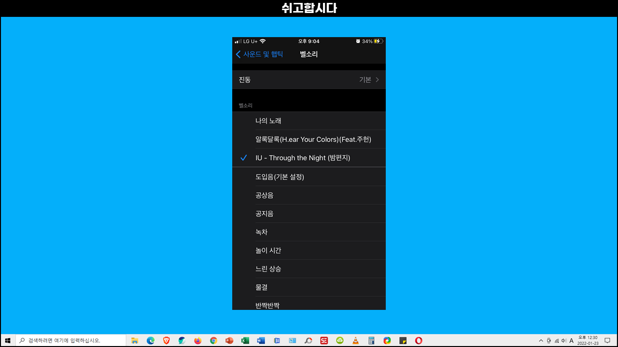Open the volume speaker tray icon
Viewport: 618px width, 347px height.
(564, 341)
